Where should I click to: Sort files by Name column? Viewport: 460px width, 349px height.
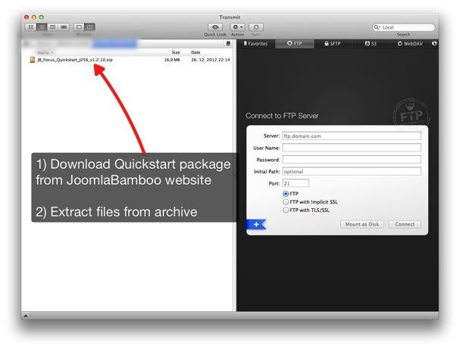(x=45, y=52)
